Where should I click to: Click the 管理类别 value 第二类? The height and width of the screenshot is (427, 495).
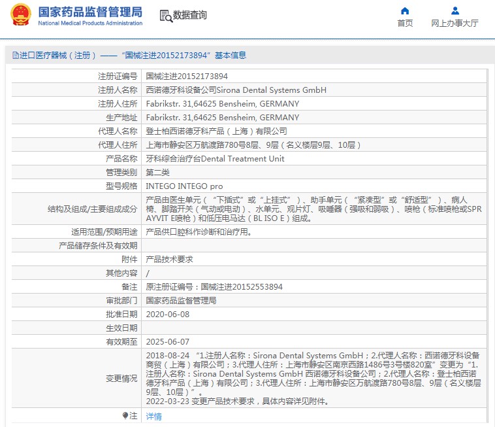[157, 173]
